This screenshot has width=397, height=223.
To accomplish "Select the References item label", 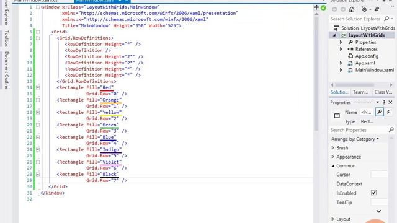I will click(366, 49).
